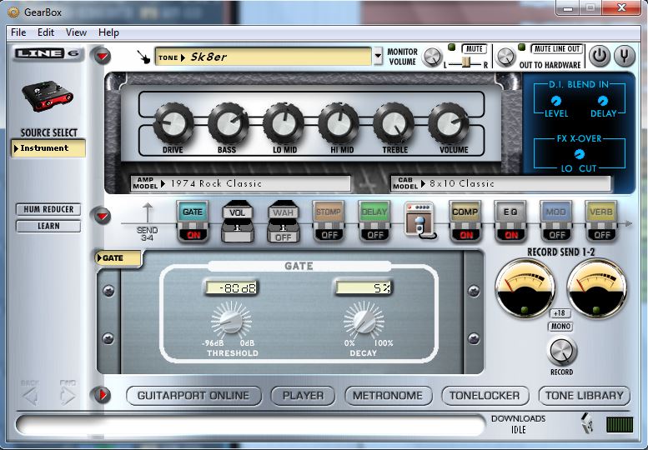Click the right Record Send VU meter
Image resolution: width=648 pixels, height=450 pixels.
(x=597, y=288)
